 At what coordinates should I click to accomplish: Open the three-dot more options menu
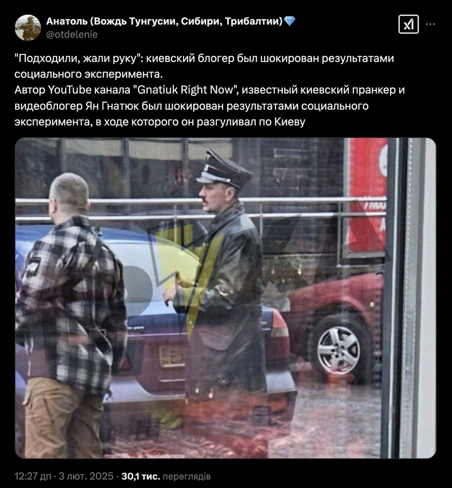coord(430,25)
